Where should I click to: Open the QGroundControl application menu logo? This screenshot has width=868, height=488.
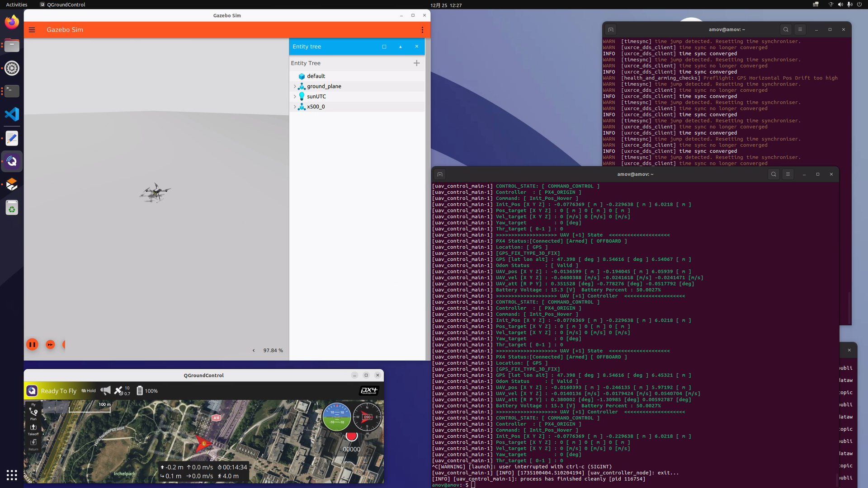32,391
